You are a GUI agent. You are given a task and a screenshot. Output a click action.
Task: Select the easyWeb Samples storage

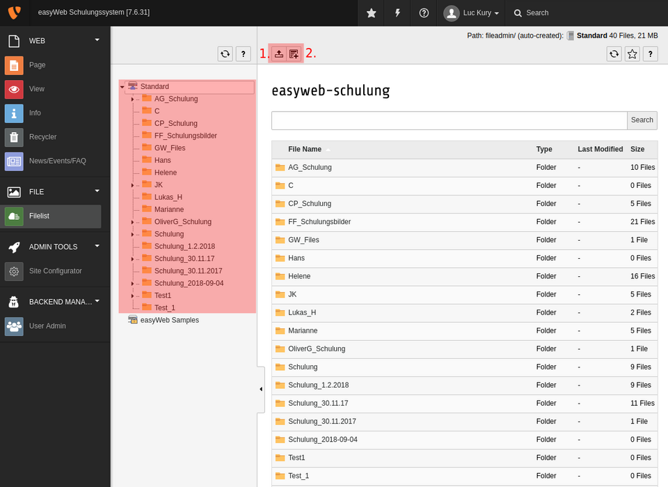click(170, 320)
